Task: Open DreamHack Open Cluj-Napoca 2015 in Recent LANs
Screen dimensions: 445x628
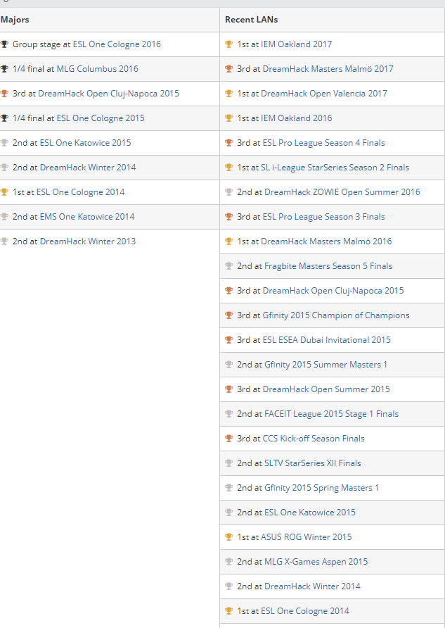Action: tap(333, 291)
